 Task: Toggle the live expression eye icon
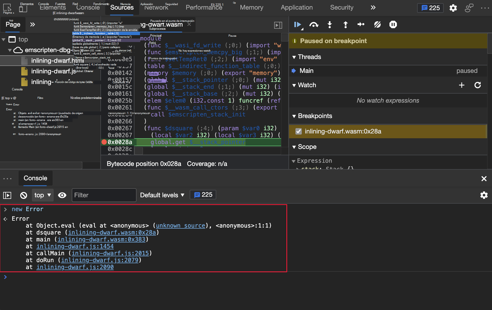coord(62,195)
